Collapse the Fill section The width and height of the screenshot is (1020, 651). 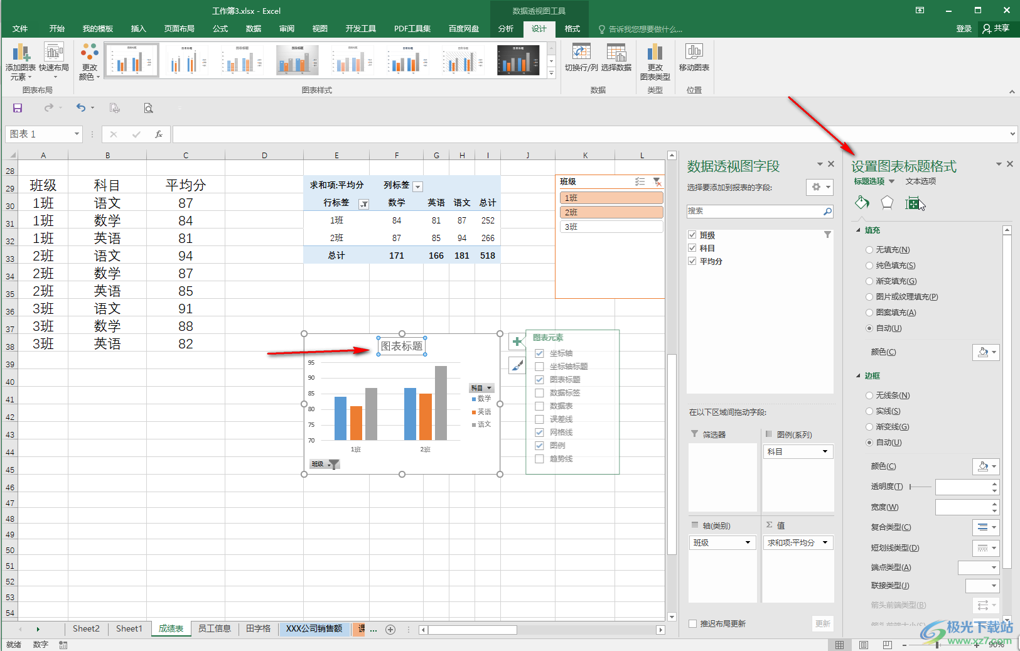(859, 230)
